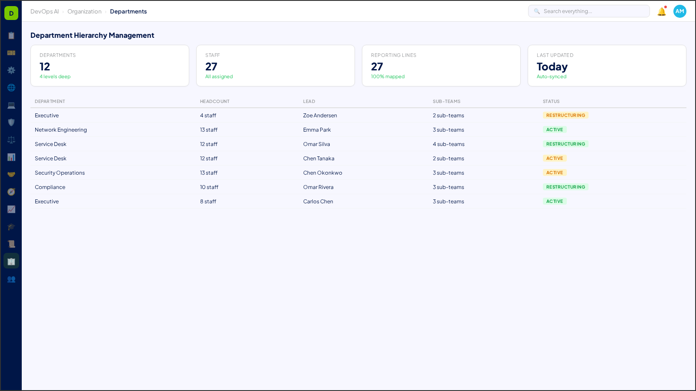
Task: Select the laptop devices icon in the sidebar
Action: pyautogui.click(x=11, y=105)
